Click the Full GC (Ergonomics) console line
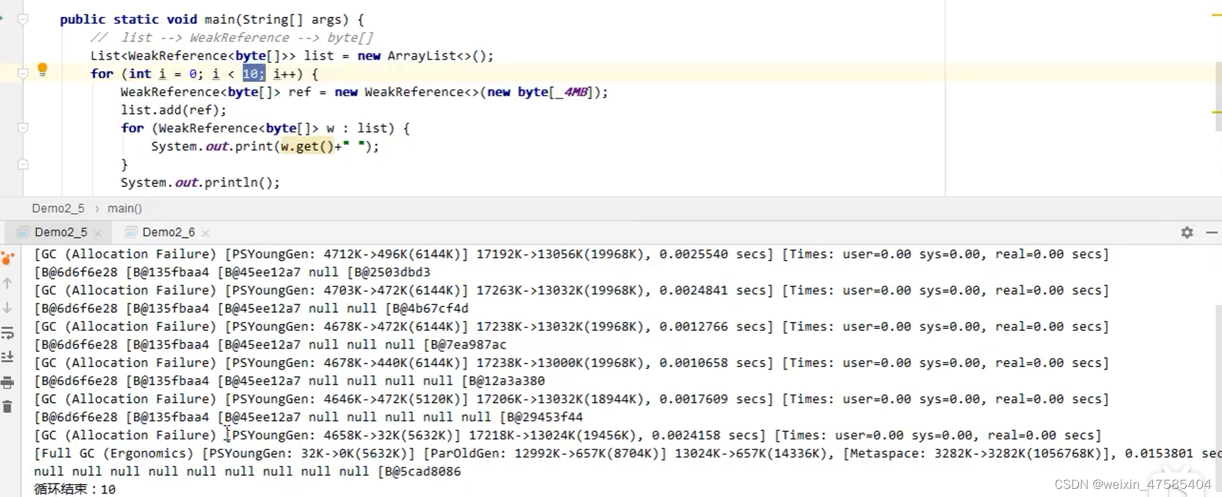 coord(627,453)
